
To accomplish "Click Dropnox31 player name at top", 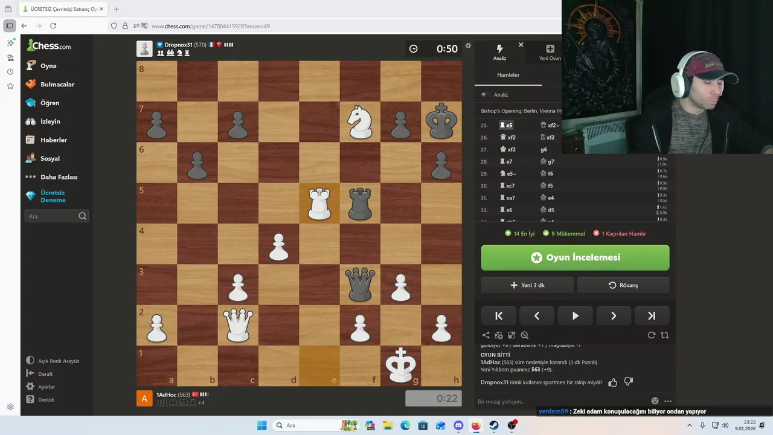I will (x=178, y=45).
